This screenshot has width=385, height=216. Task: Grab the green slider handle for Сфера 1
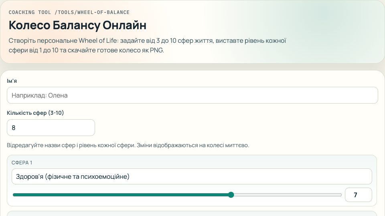click(x=231, y=195)
